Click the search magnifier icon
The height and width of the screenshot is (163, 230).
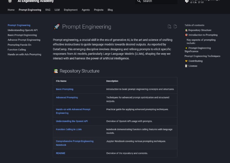tap(139, 1)
